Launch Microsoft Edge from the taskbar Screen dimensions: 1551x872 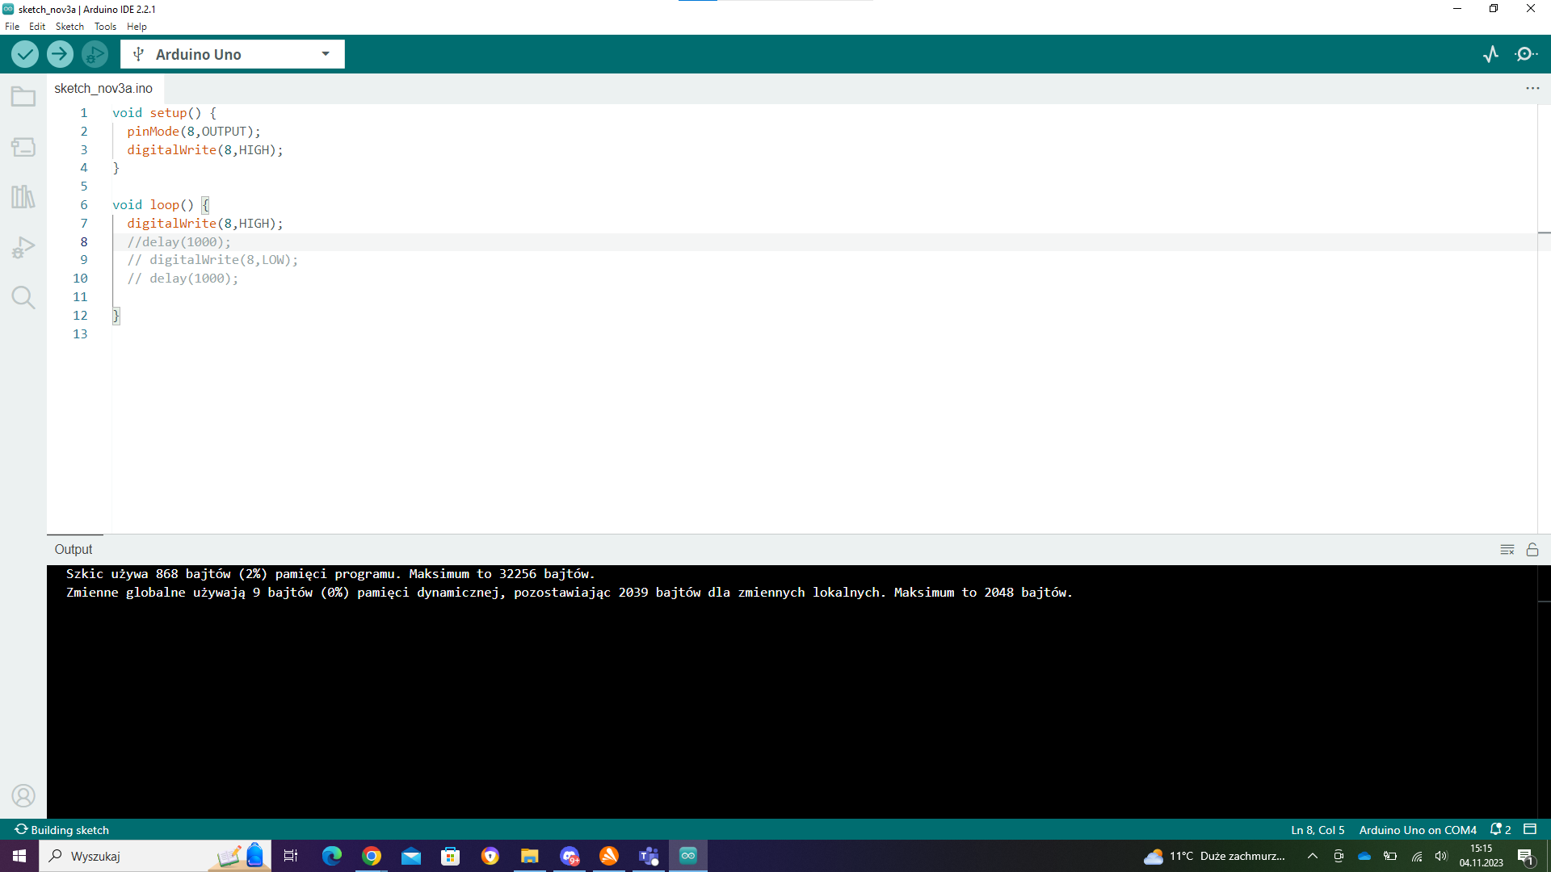[x=332, y=856]
